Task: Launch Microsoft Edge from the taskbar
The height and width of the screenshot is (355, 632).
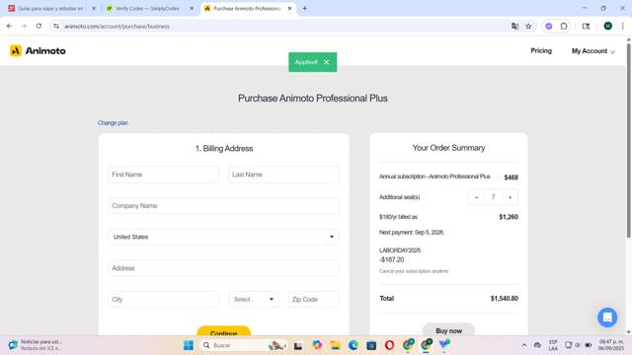Action: tap(354, 345)
